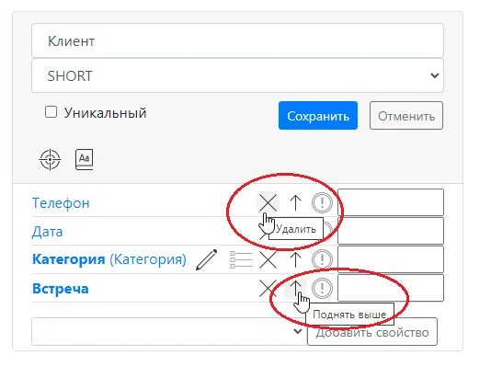This screenshot has height=378, width=491.
Task: Click exclamation icon in Категория row
Action: (322, 259)
